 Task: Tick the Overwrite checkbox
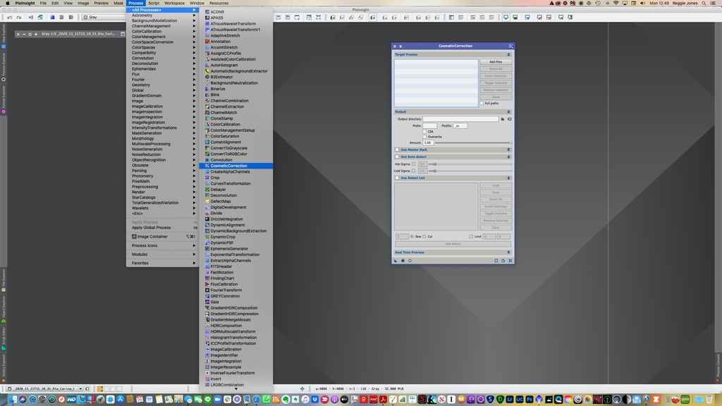pos(424,137)
